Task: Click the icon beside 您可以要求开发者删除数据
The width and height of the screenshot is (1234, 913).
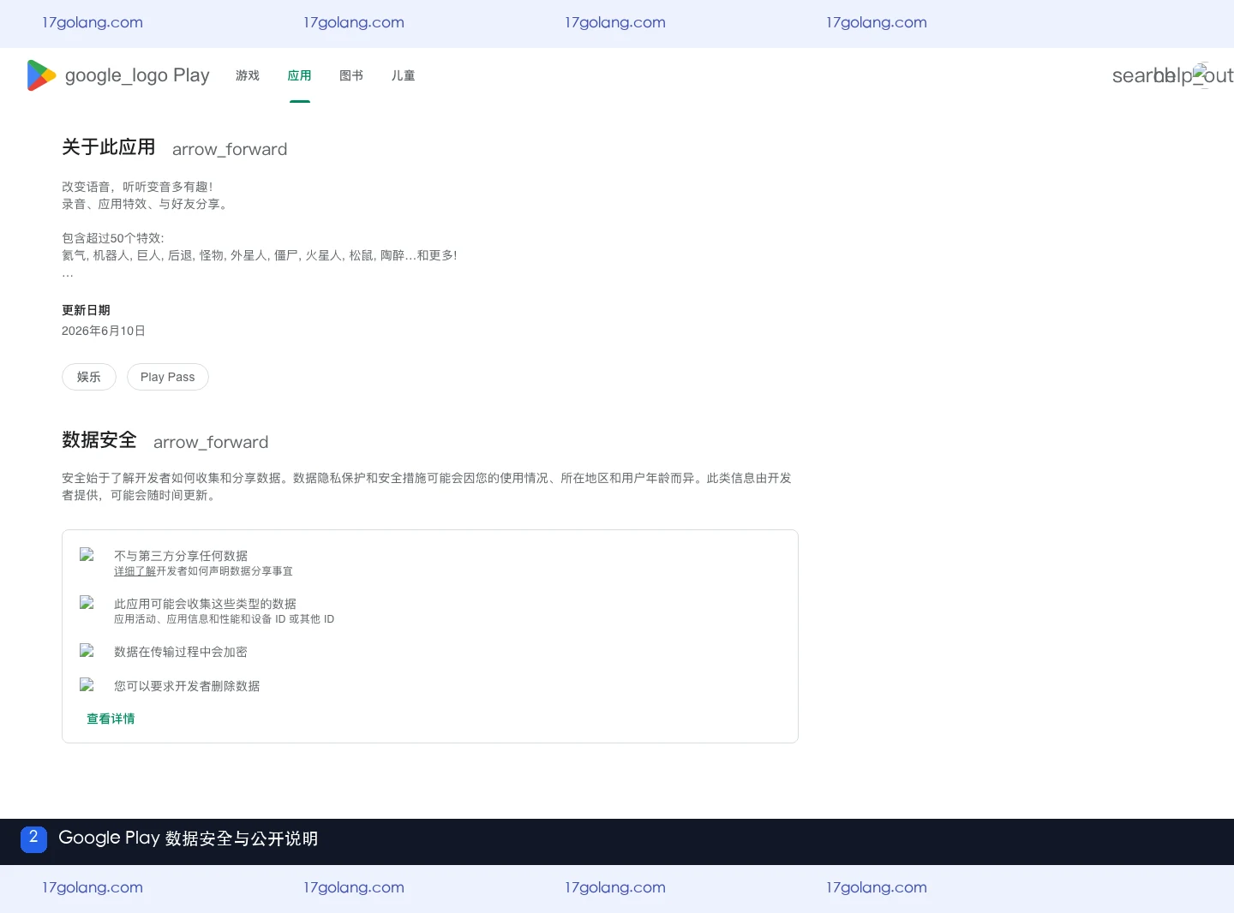Action: 87,685
